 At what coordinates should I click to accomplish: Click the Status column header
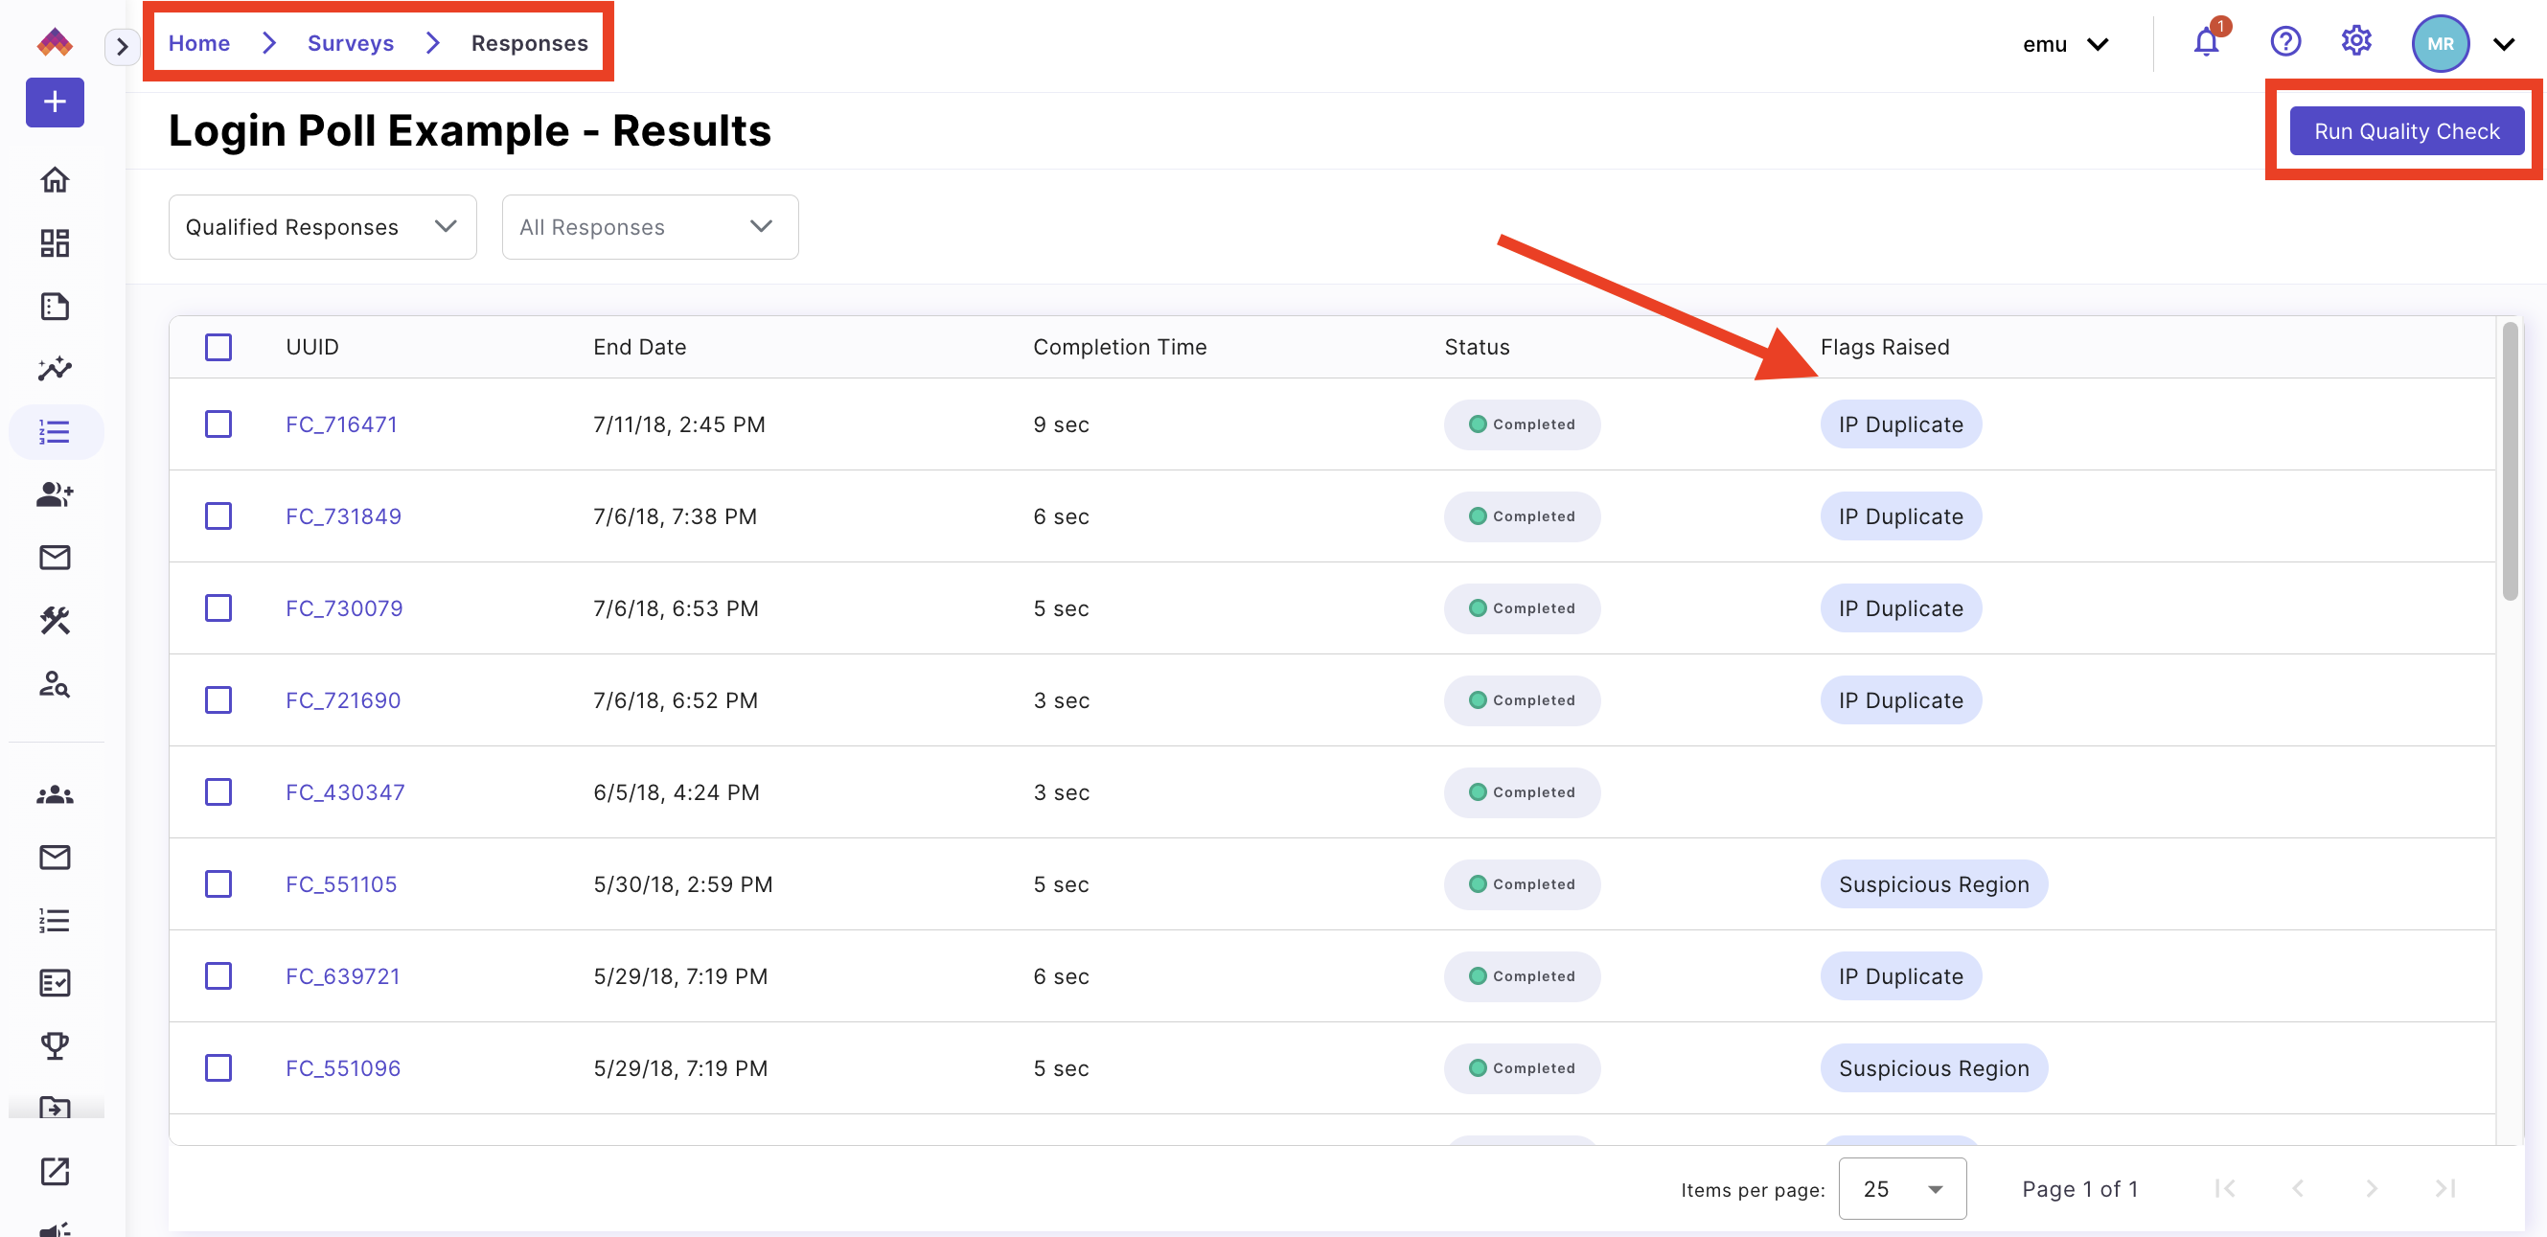[1478, 347]
